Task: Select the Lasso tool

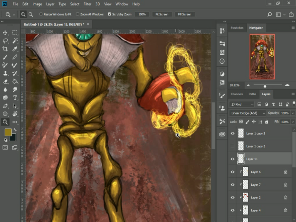Action: [5, 40]
